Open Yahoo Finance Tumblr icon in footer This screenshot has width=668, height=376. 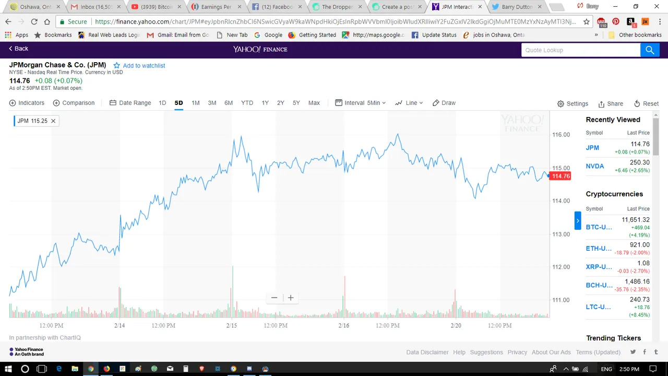tap(656, 352)
